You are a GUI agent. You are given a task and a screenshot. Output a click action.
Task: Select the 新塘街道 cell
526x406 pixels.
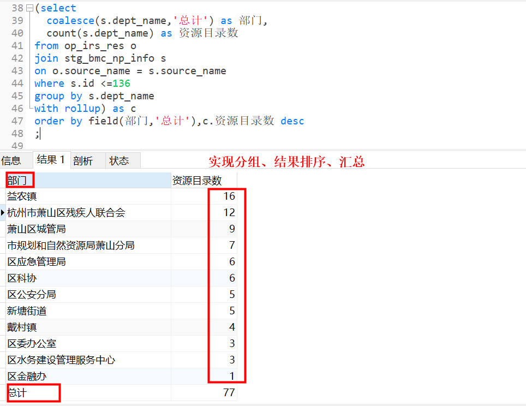pos(88,311)
